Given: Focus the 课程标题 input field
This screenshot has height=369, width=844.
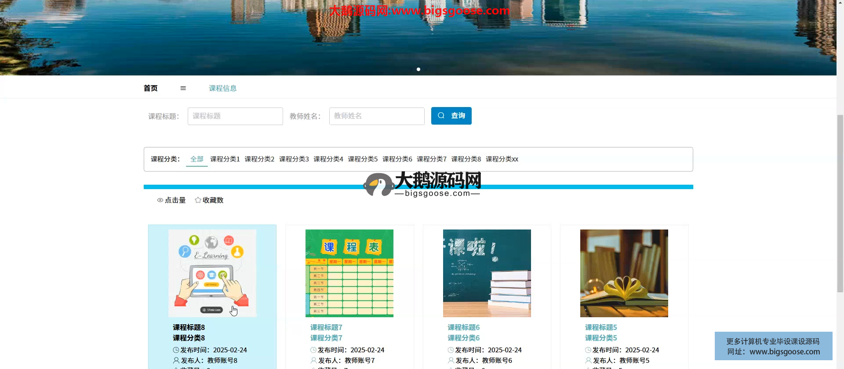Looking at the screenshot, I should point(235,116).
